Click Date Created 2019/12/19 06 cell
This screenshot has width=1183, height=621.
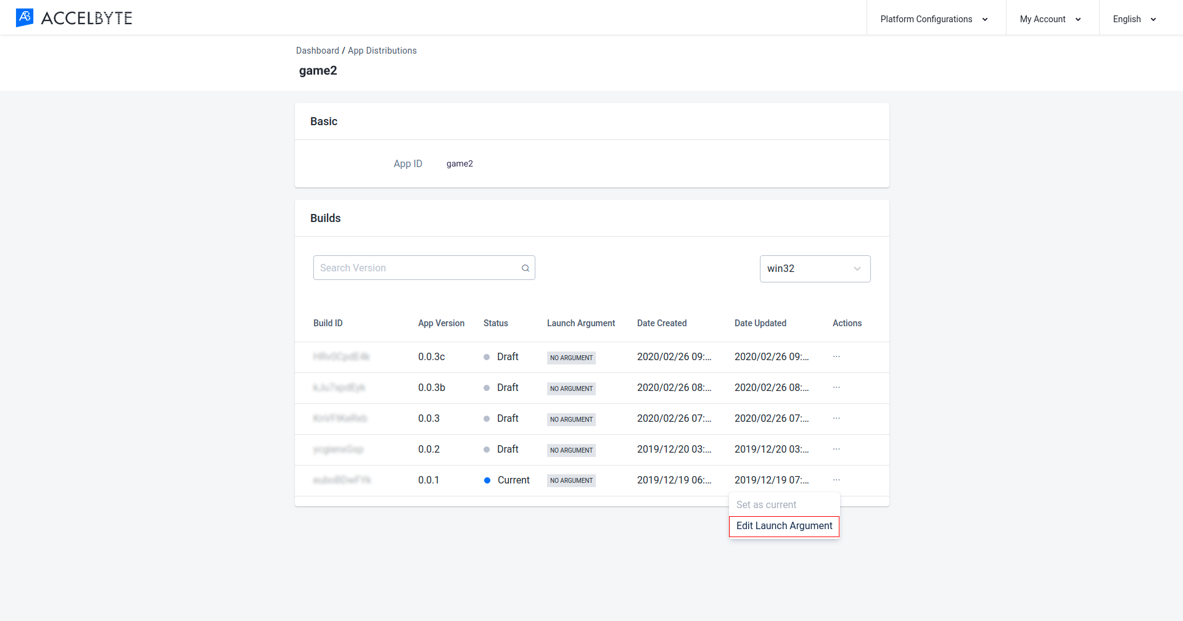pyautogui.click(x=674, y=480)
